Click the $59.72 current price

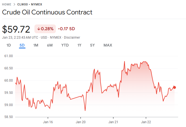[16, 29]
